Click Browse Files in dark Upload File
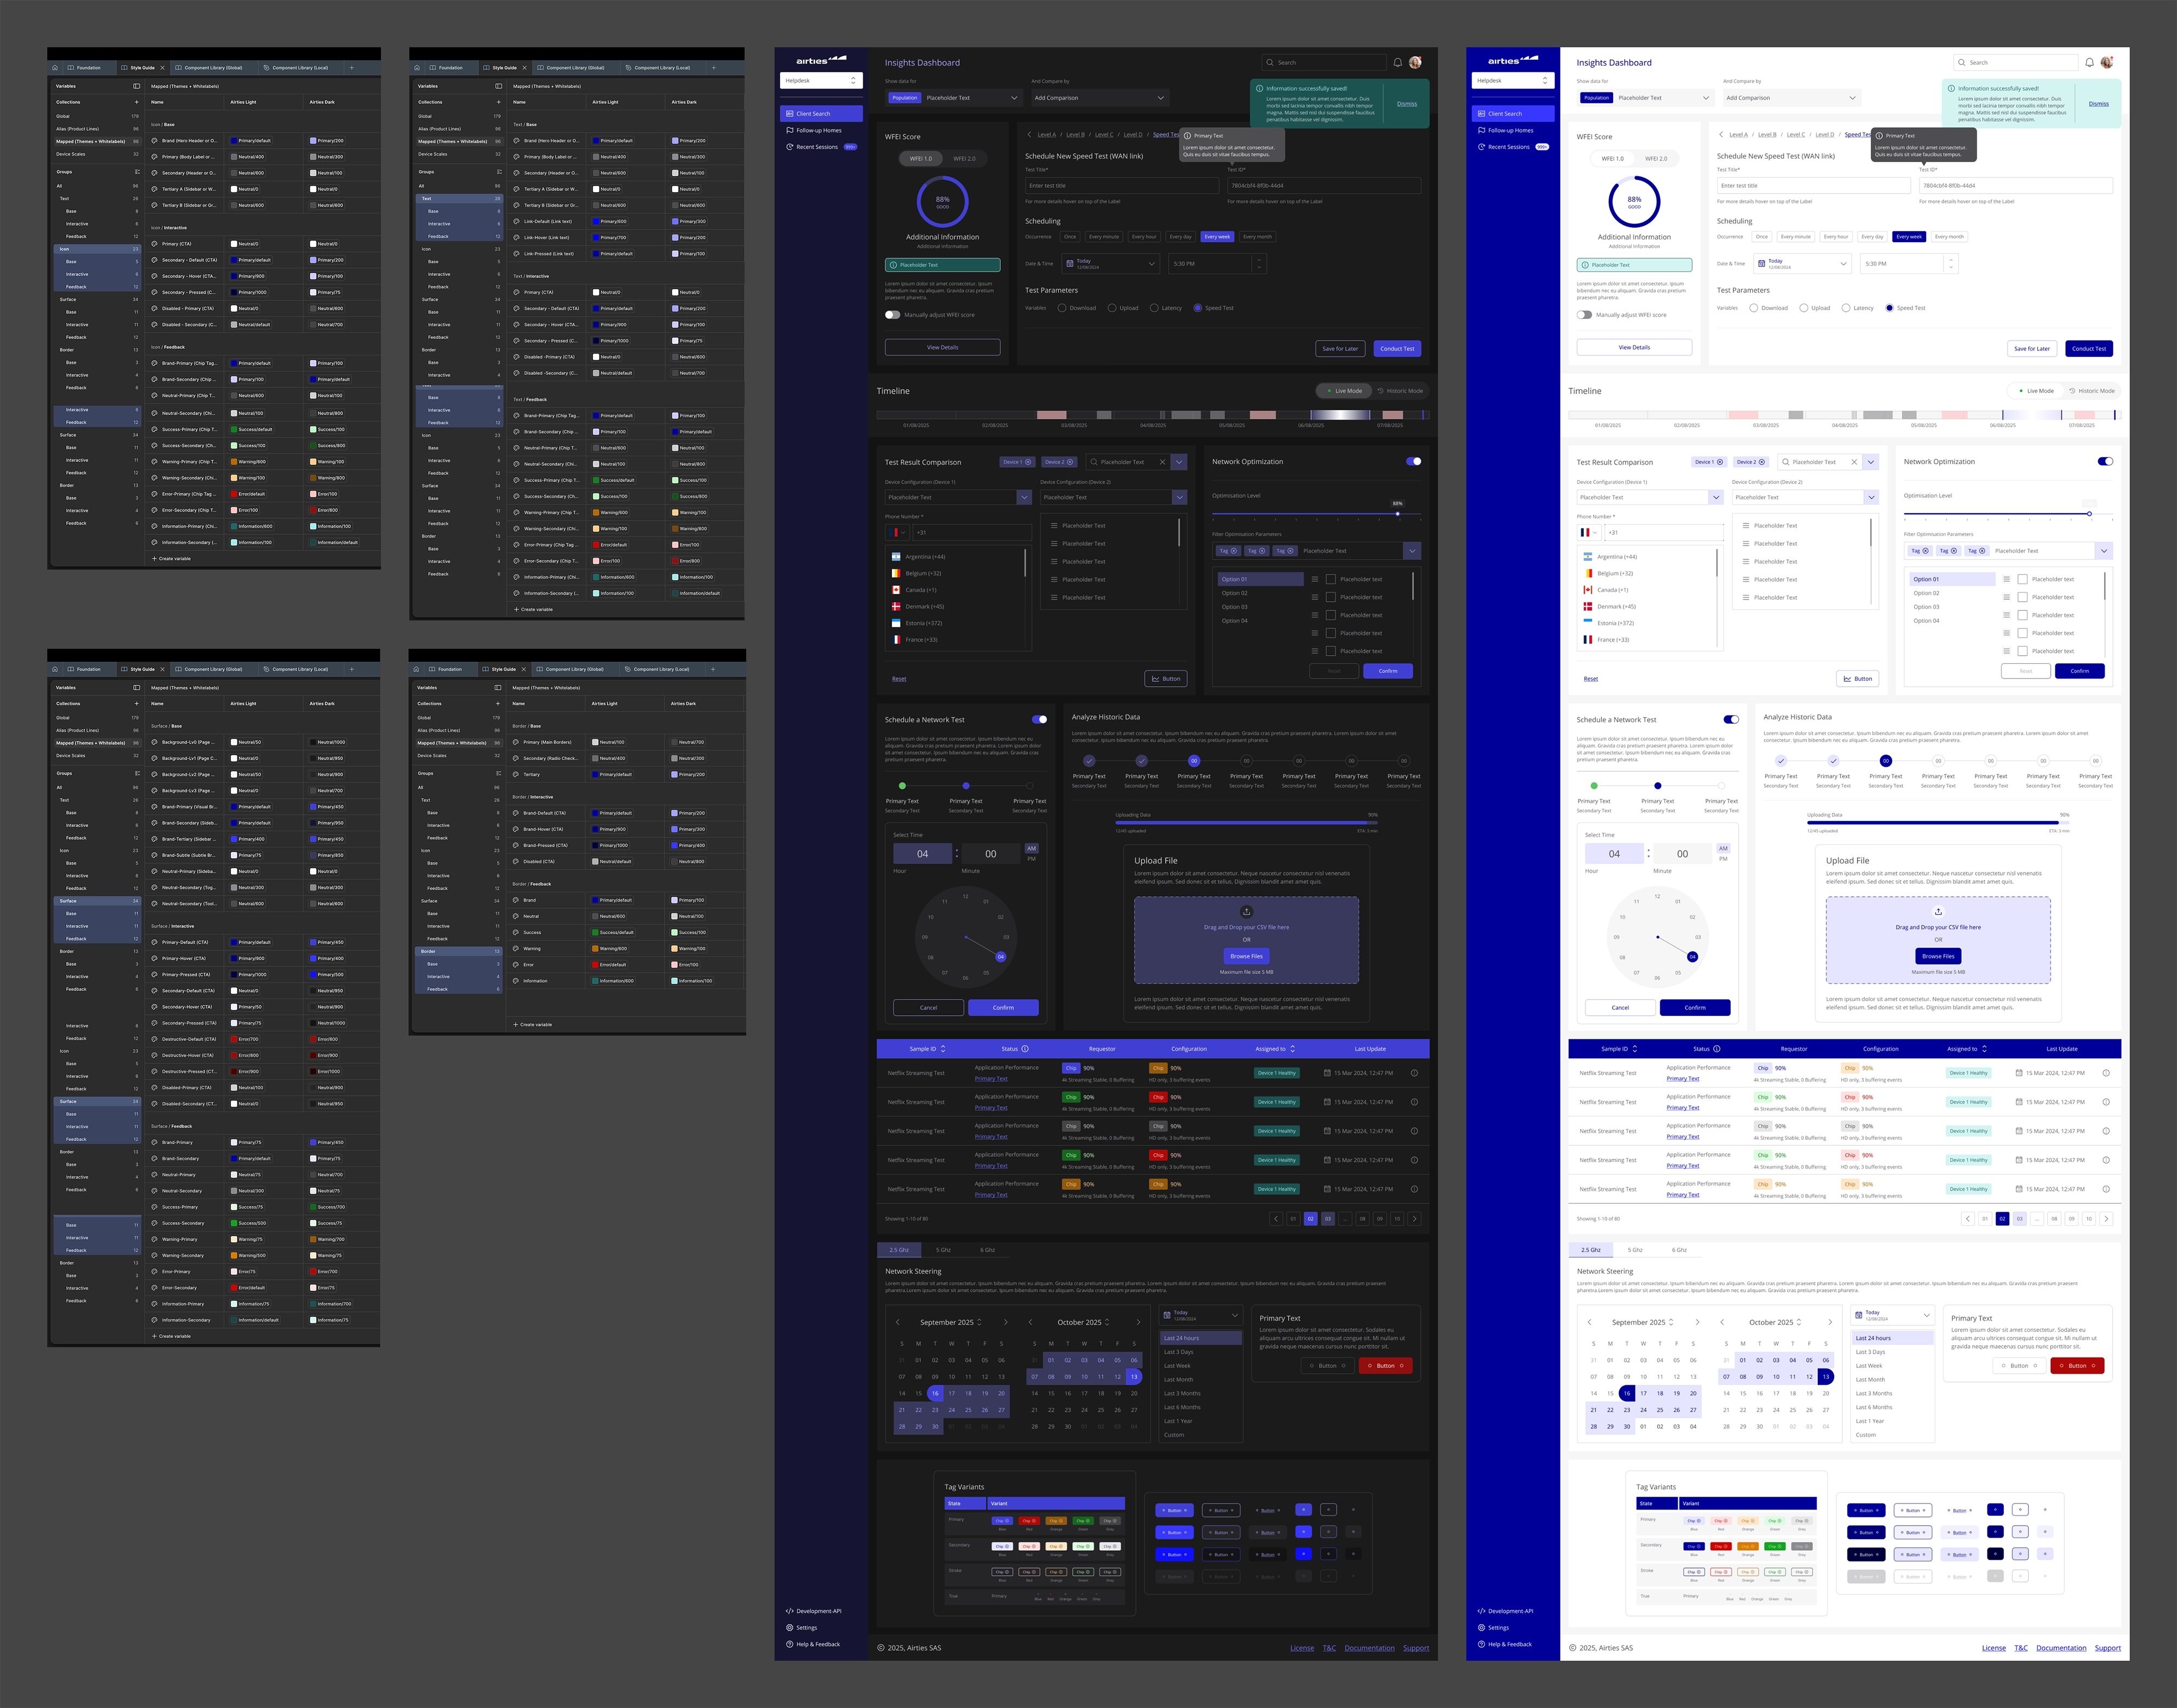The image size is (2177, 1708). [x=1246, y=957]
